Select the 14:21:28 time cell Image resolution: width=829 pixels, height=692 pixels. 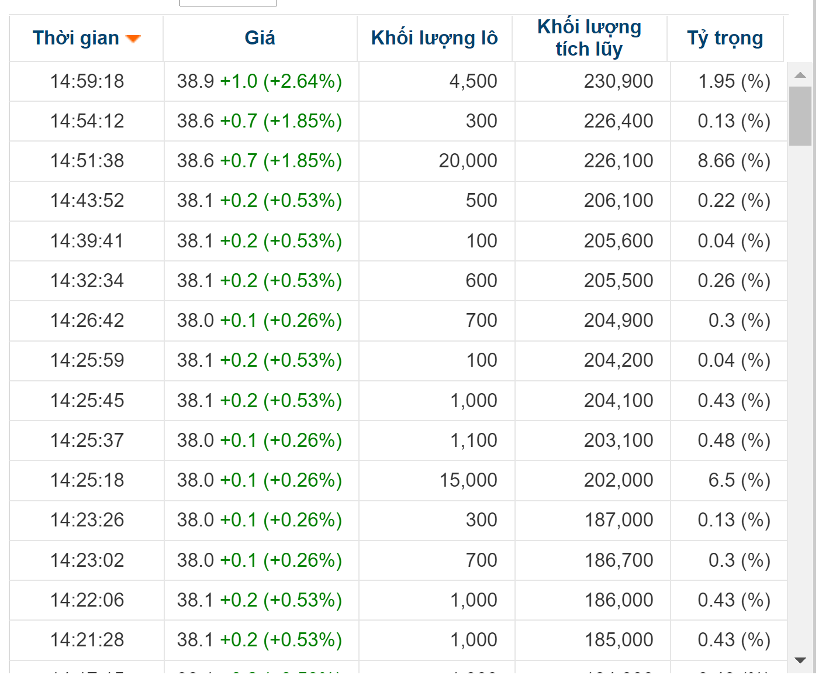pyautogui.click(x=87, y=640)
